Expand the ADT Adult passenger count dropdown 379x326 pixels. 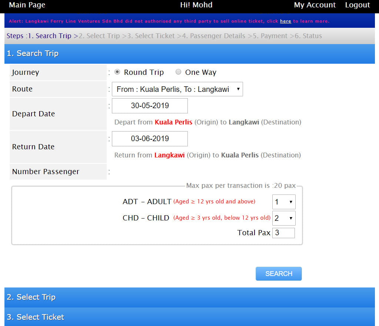284,202
